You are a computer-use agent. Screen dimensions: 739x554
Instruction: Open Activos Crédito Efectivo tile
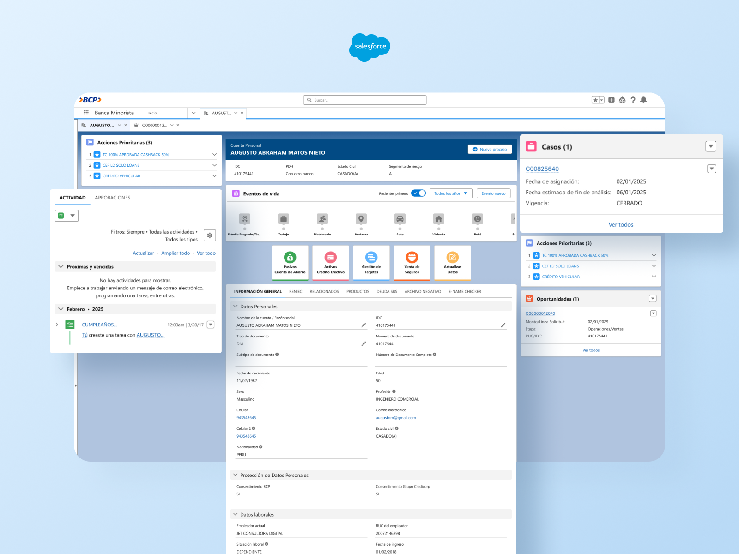(331, 263)
